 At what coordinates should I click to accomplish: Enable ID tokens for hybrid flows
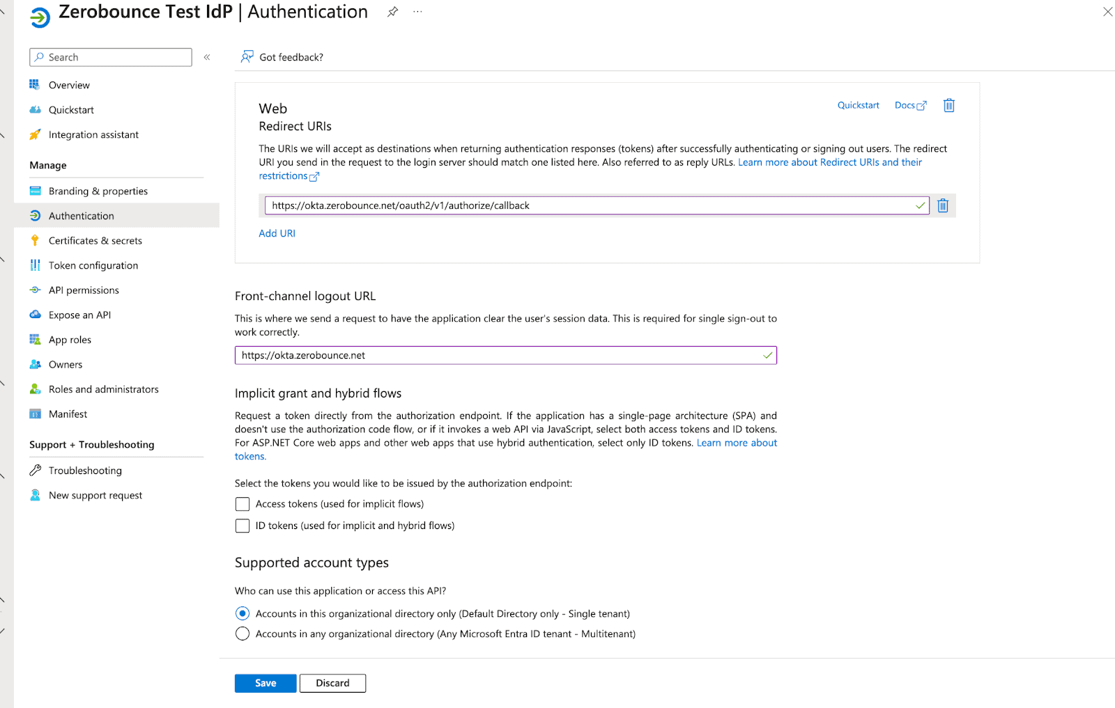(243, 526)
